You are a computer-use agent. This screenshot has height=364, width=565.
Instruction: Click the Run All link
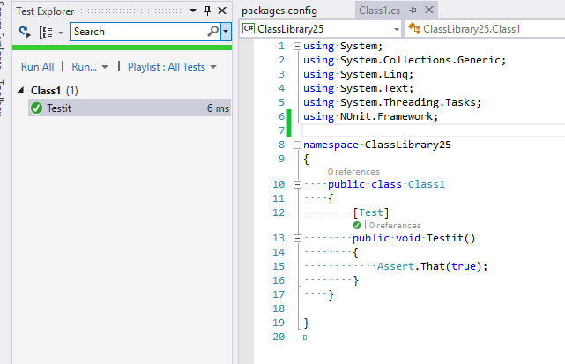pyautogui.click(x=37, y=67)
